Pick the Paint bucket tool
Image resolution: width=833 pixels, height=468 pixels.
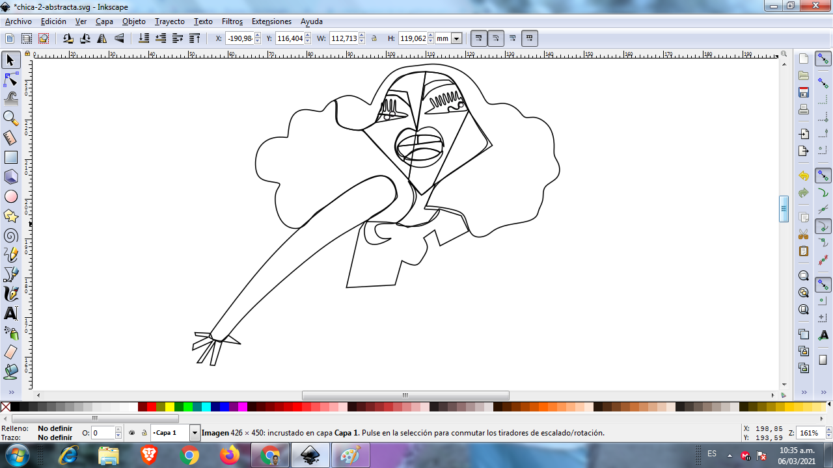[x=10, y=372]
